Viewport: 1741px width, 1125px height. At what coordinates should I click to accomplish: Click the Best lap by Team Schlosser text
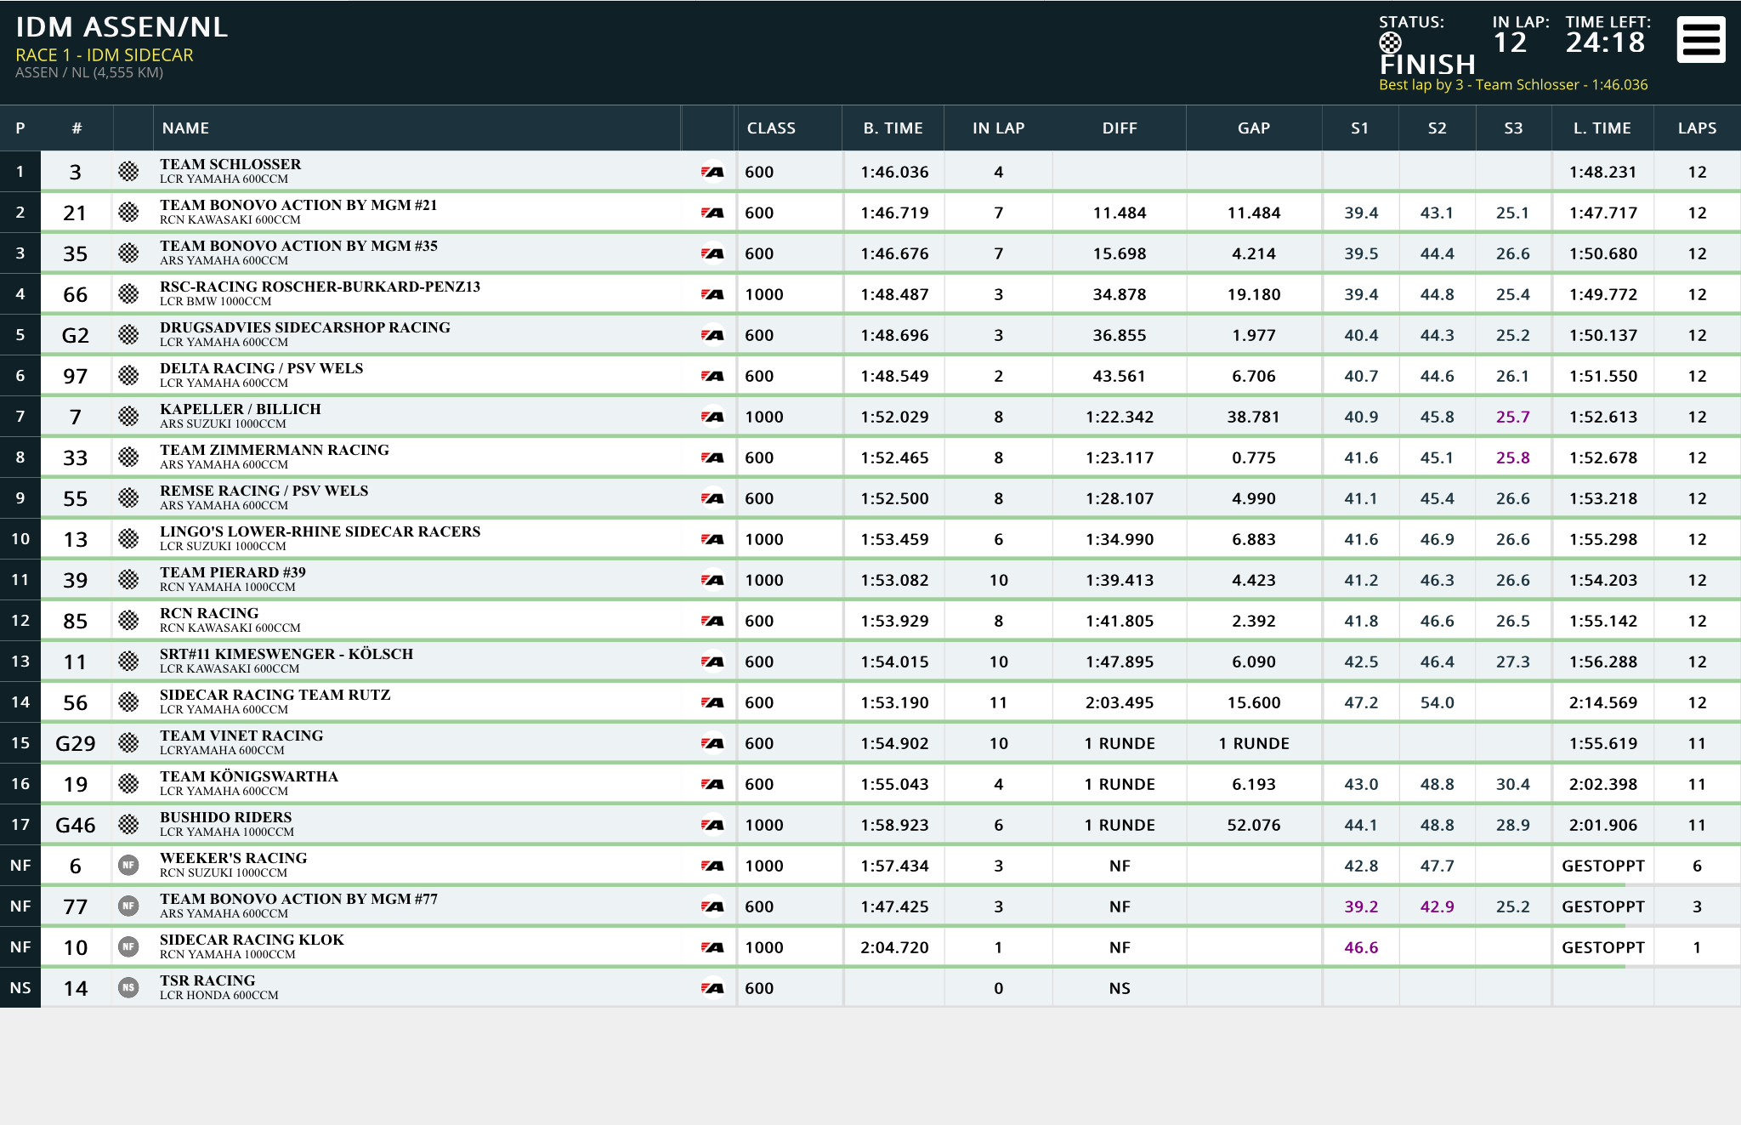pos(1513,85)
